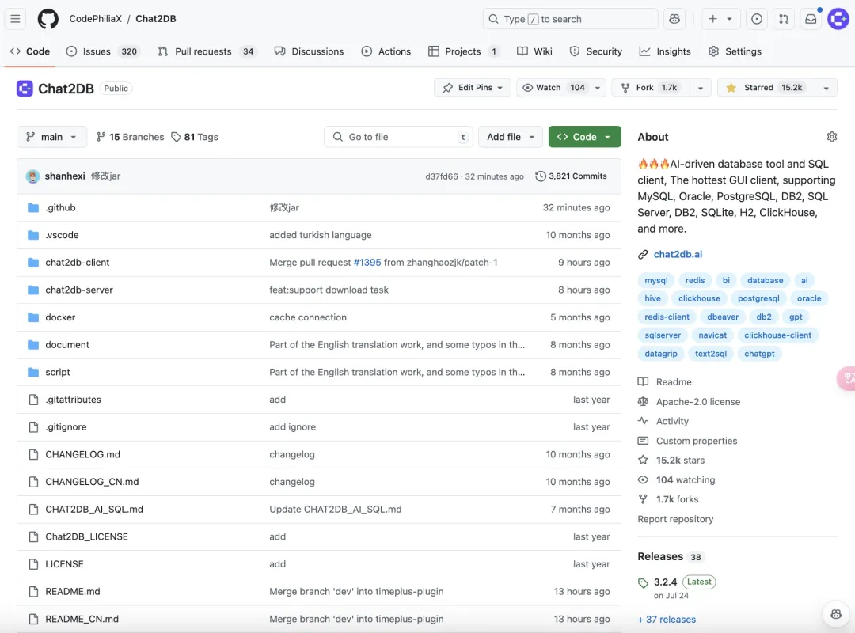This screenshot has width=855, height=633.
Task: Go to CodePhiliaX owner breadcrumb
Action: click(96, 18)
